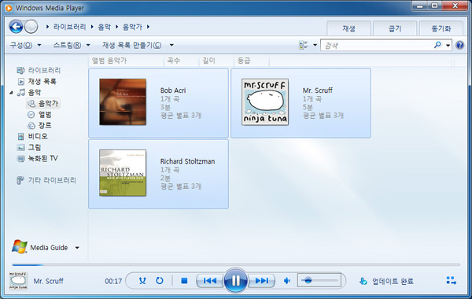
Task: Click the 00:17 elapsed time display
Action: (x=113, y=281)
